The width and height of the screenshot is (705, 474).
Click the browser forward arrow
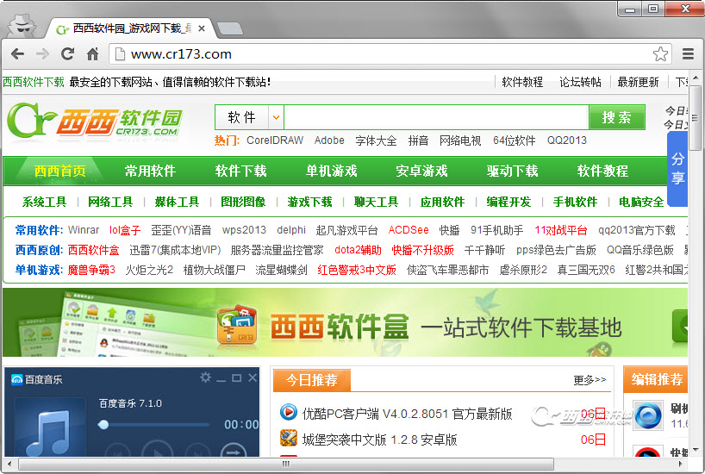tap(42, 54)
